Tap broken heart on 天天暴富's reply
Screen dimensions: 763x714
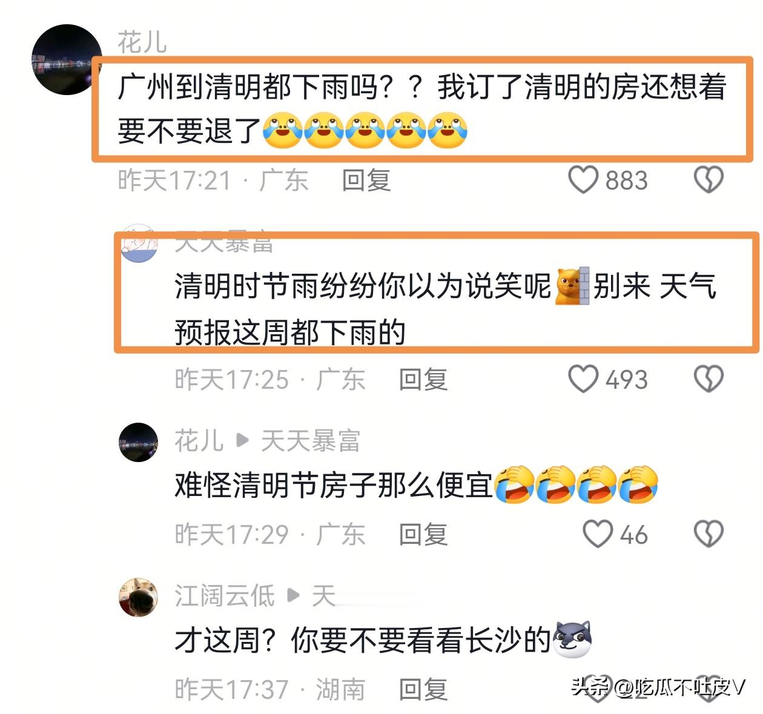pyautogui.click(x=708, y=379)
